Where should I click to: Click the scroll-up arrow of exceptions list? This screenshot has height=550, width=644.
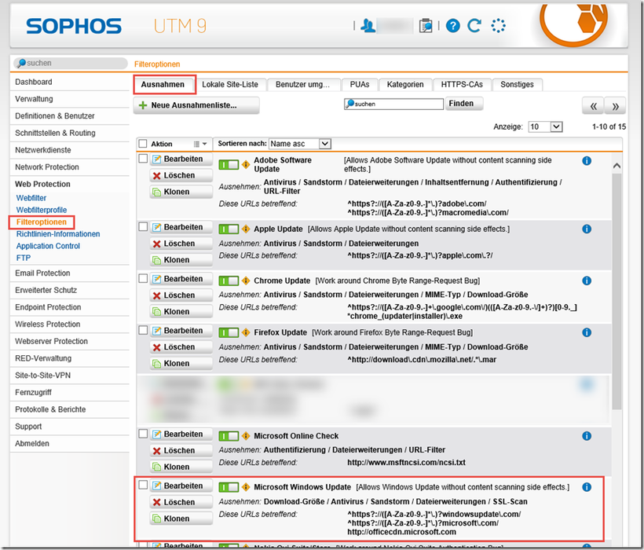click(617, 166)
